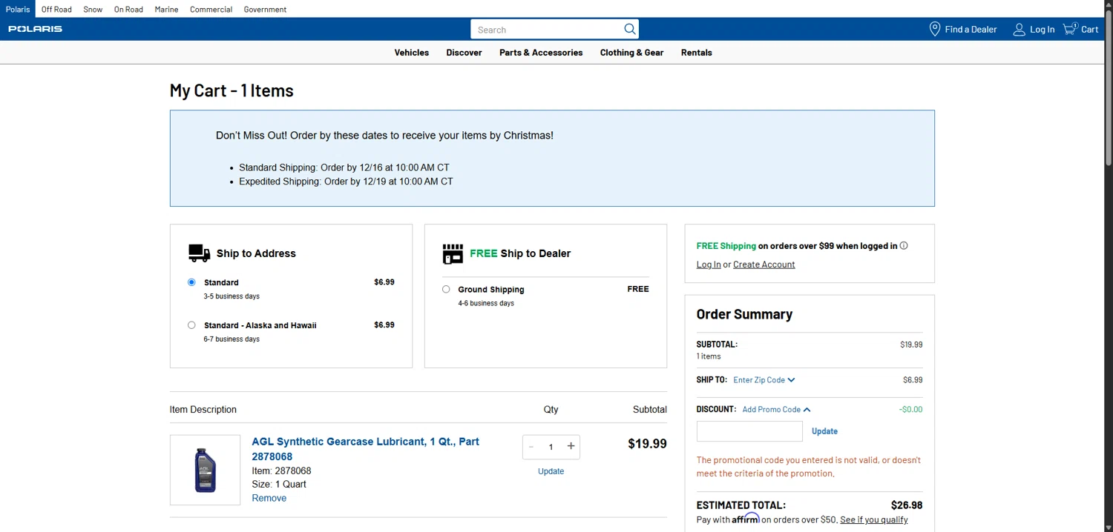1113x532 pixels.
Task: Switch to the Marine tab
Action: click(166, 9)
